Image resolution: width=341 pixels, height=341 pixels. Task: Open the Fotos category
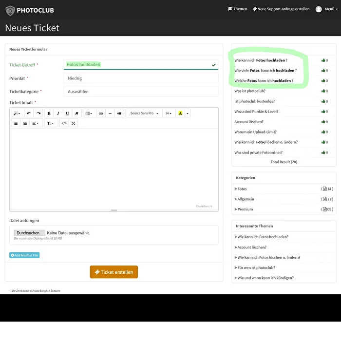(242, 189)
